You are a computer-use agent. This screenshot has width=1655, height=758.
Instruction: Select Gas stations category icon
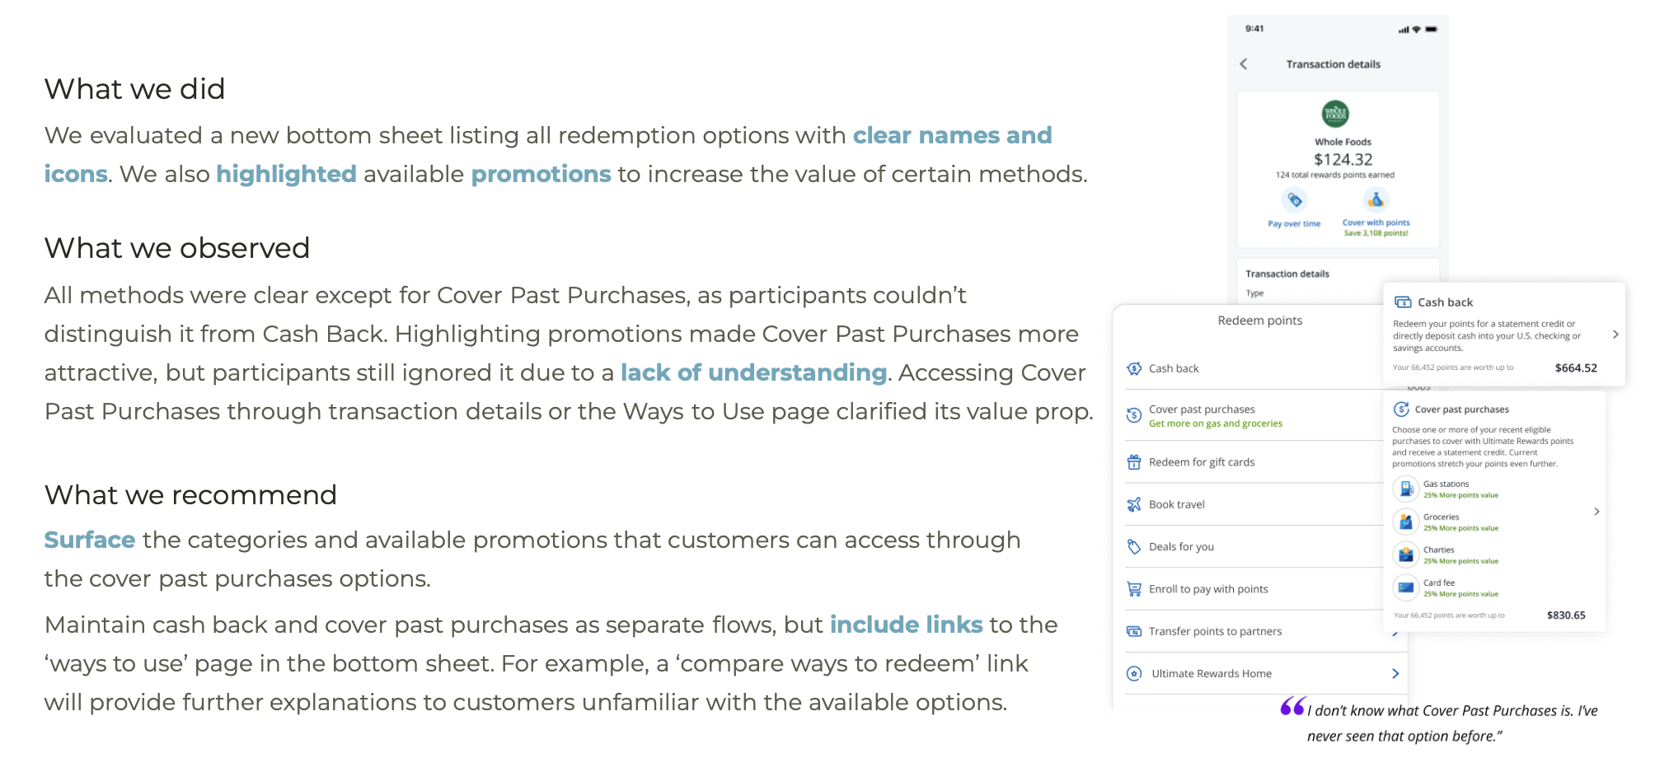tap(1406, 489)
